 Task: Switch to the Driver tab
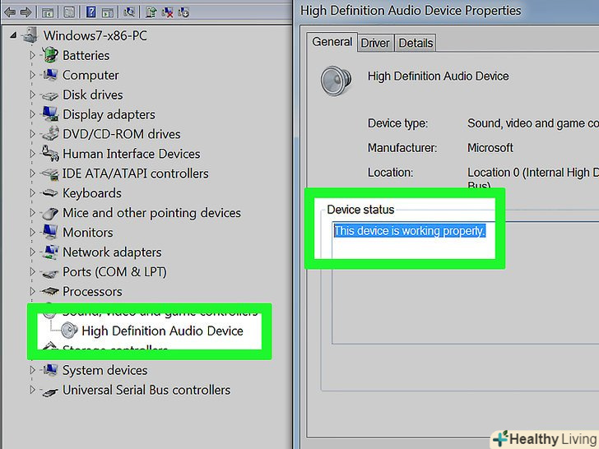point(375,43)
